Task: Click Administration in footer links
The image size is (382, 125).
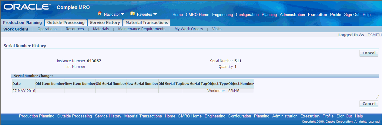Action: tap(285, 116)
